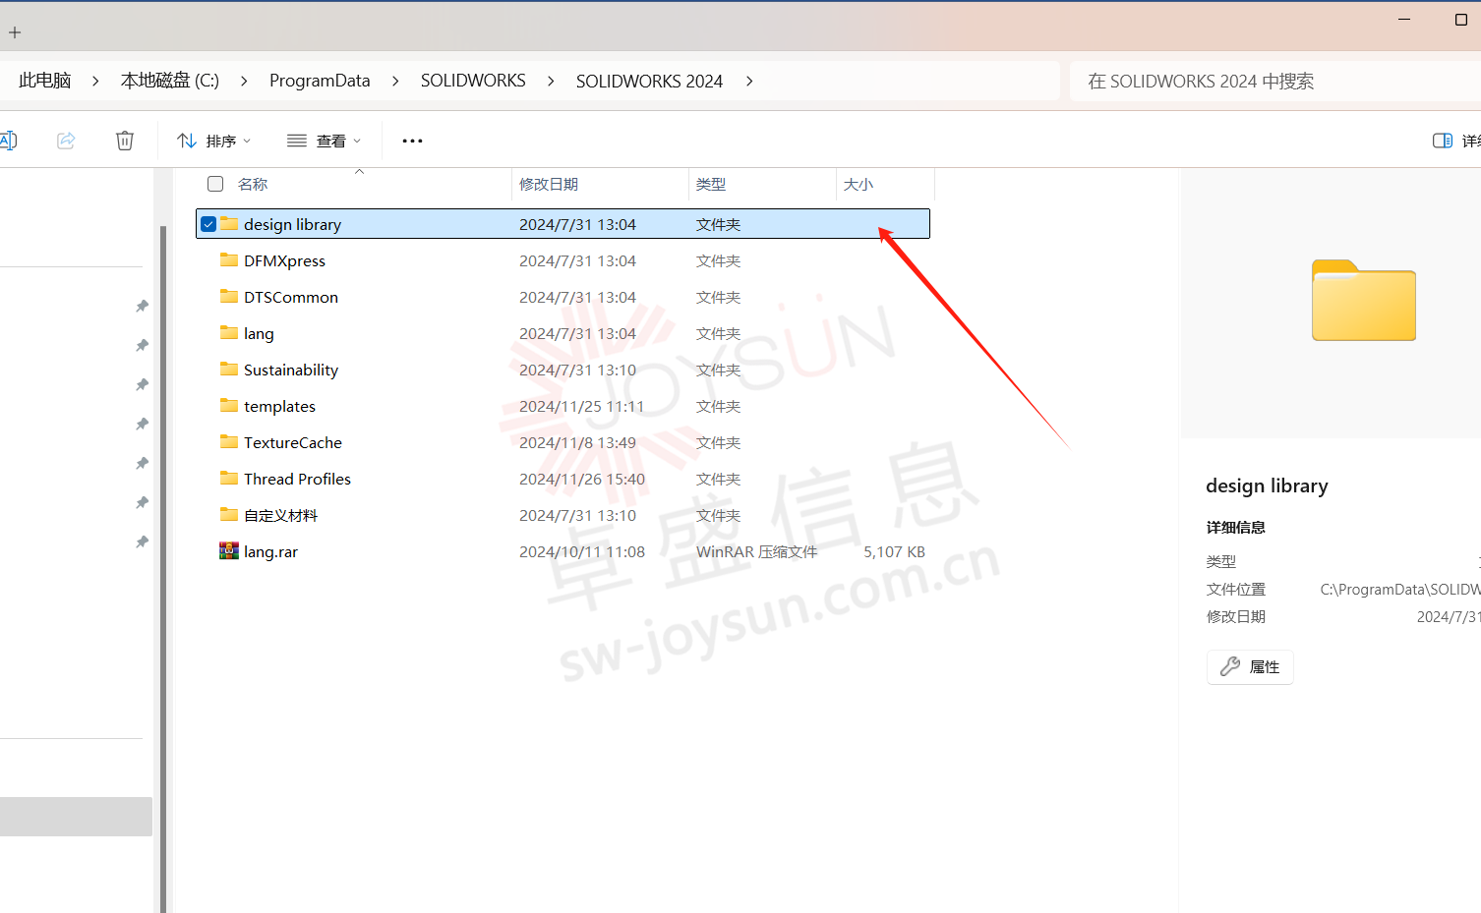
Task: Click the Thread Profiles folder icon
Action: (x=229, y=478)
